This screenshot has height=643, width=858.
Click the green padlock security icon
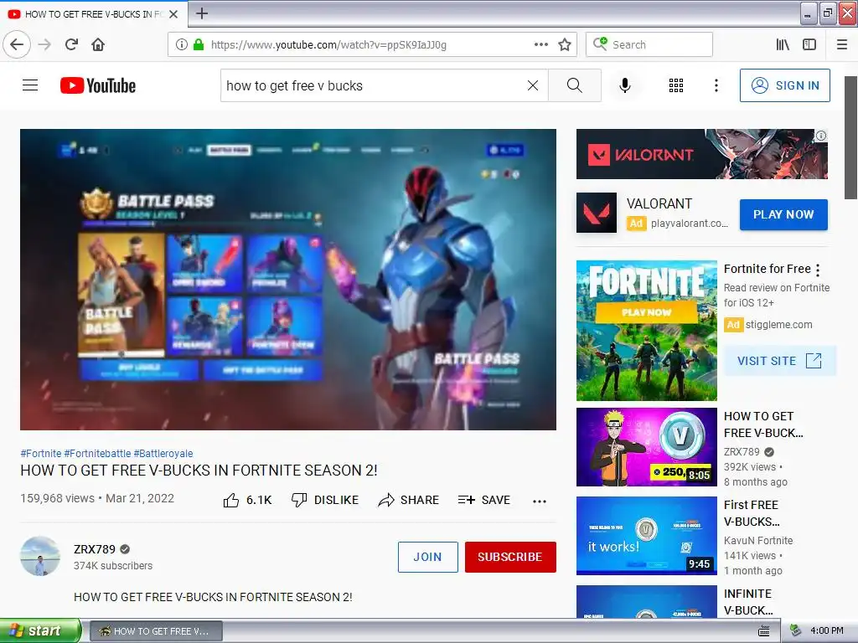(x=199, y=44)
